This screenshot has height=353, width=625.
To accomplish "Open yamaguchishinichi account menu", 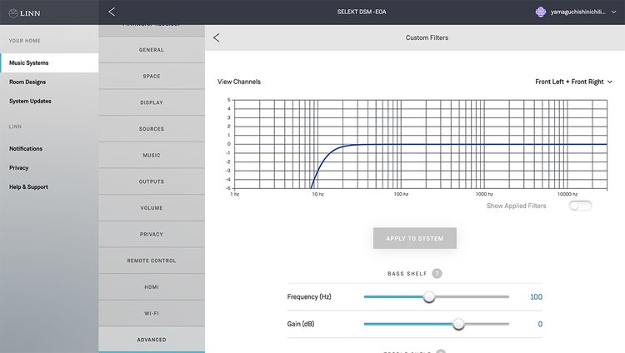I will tap(579, 12).
